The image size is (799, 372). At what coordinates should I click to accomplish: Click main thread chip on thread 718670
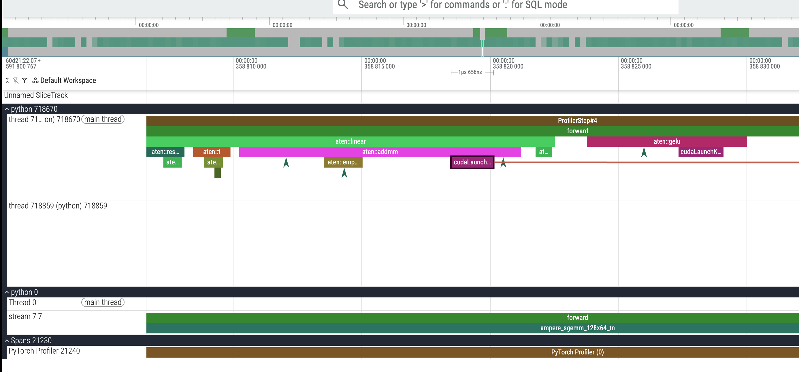point(103,119)
